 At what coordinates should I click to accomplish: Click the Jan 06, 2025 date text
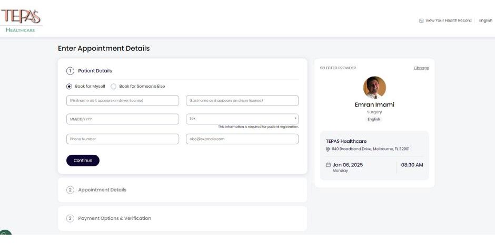pos(348,165)
